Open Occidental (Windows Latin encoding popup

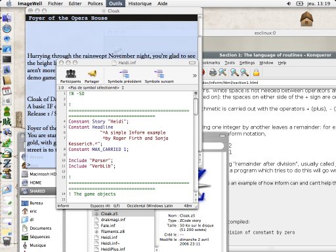tap(150, 206)
